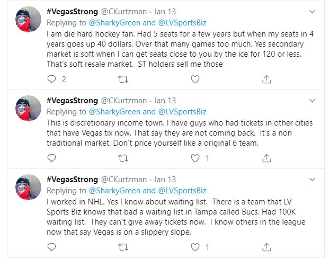Like the die hard hockey fan tweet
The height and width of the screenshot is (259, 329).
(195, 79)
